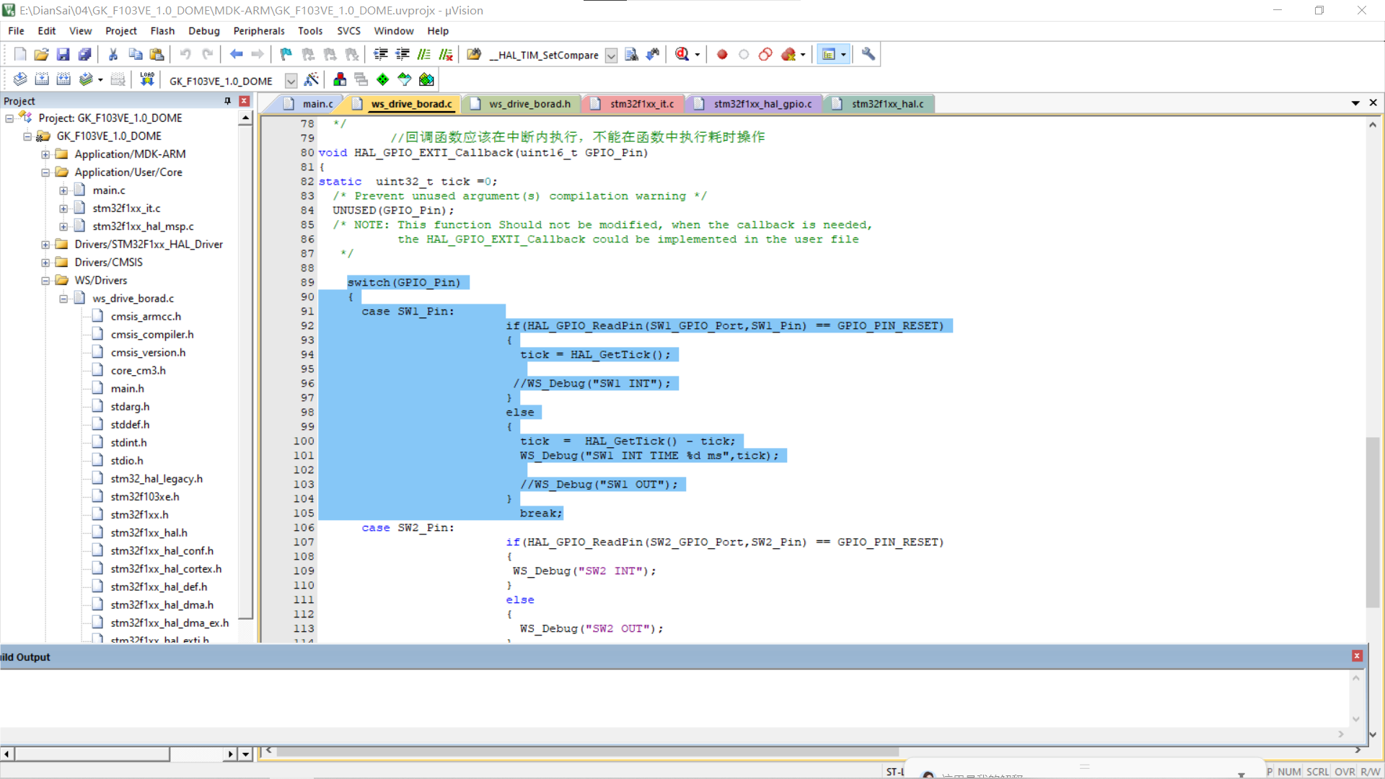Click Manage Run-Time Environment green diamond
Image resolution: width=1385 pixels, height=779 pixels.
(x=382, y=79)
